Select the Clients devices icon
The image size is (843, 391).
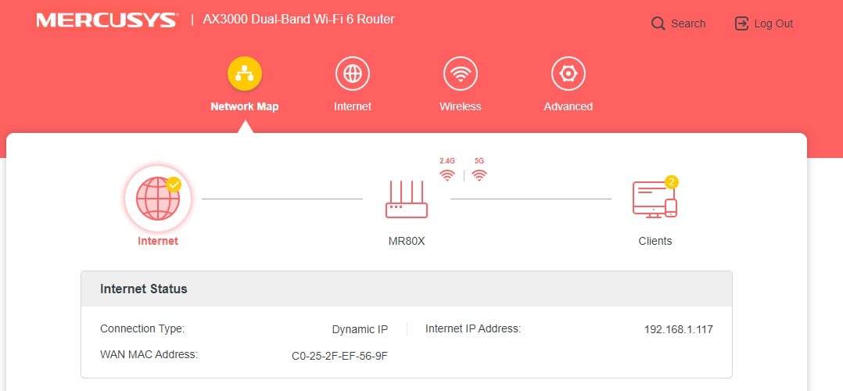[x=655, y=199]
